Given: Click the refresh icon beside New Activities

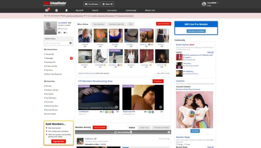Looking at the screenshot, I should pyautogui.click(x=116, y=132).
